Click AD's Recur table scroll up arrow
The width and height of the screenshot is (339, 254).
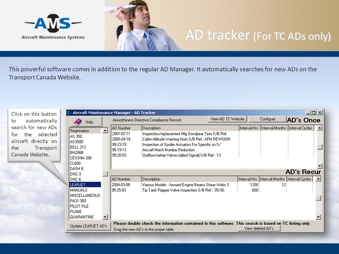318,179
